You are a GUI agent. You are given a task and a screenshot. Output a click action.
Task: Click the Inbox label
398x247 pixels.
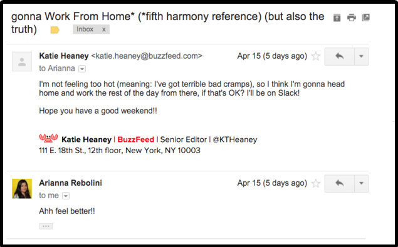click(85, 29)
